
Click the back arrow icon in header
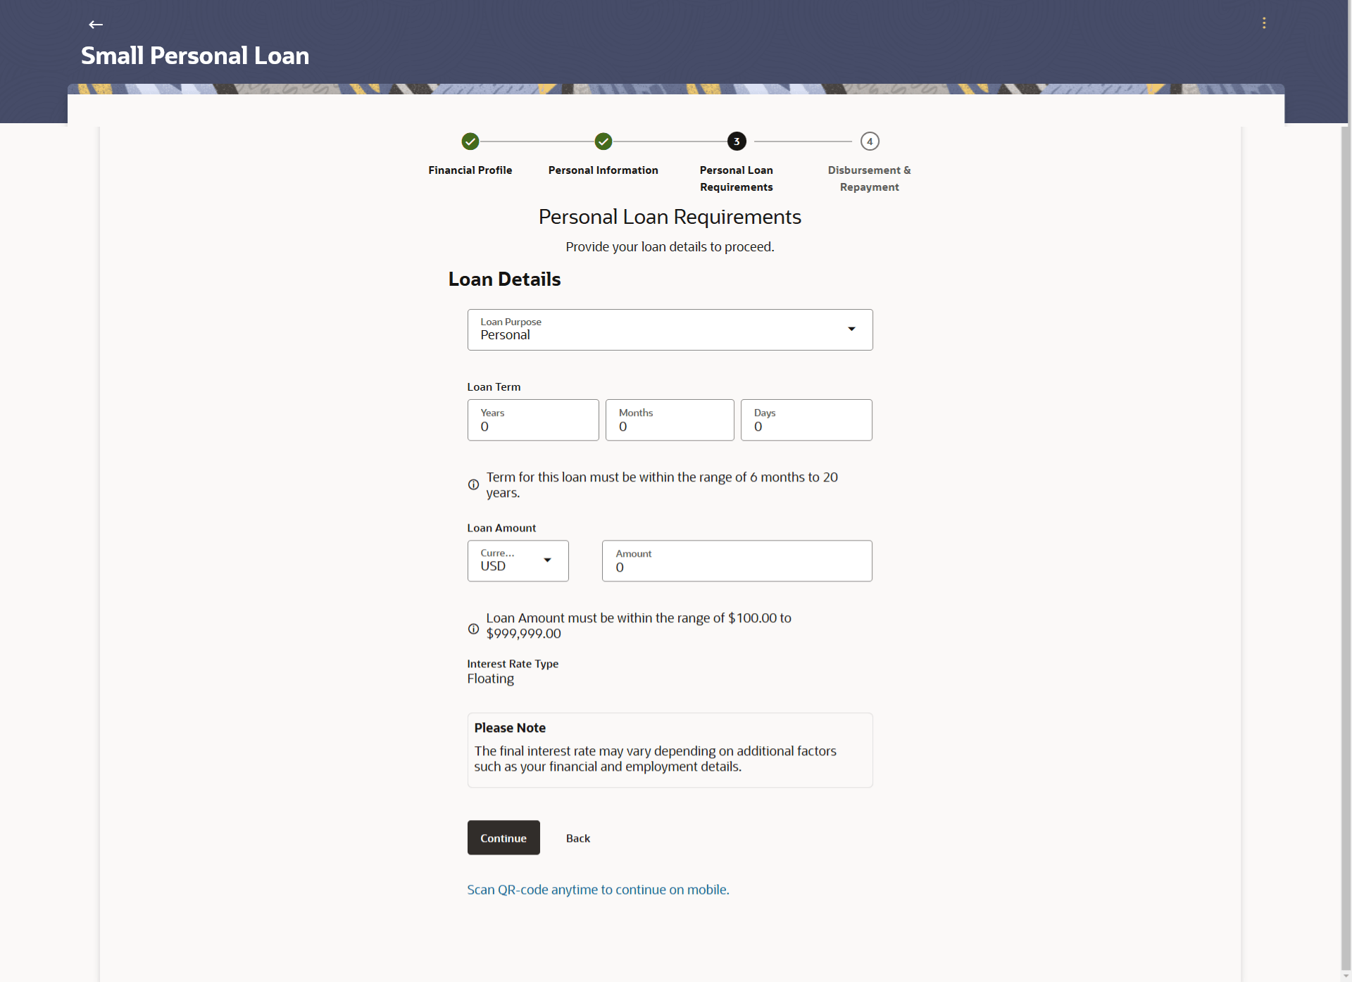[96, 25]
